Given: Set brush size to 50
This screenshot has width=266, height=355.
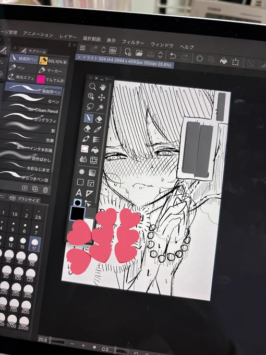Looking at the screenshot, I should (x=32, y=259).
